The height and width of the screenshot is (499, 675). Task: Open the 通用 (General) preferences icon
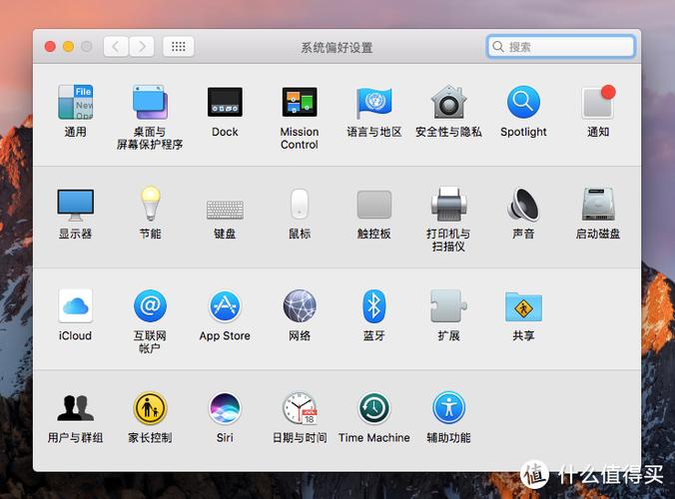tap(75, 102)
